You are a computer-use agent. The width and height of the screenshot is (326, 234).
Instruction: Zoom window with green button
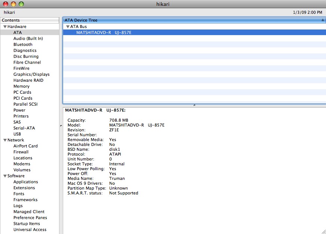click(21, 4)
